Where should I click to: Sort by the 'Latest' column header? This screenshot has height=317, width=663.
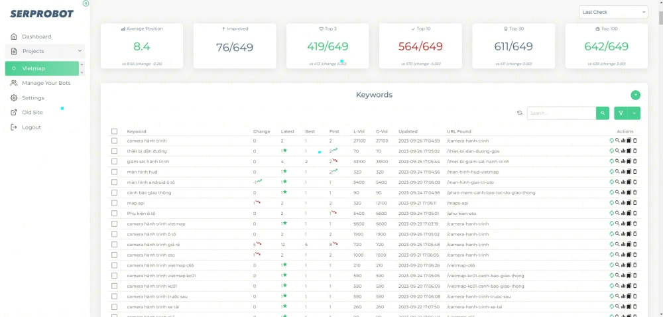pyautogui.click(x=288, y=131)
